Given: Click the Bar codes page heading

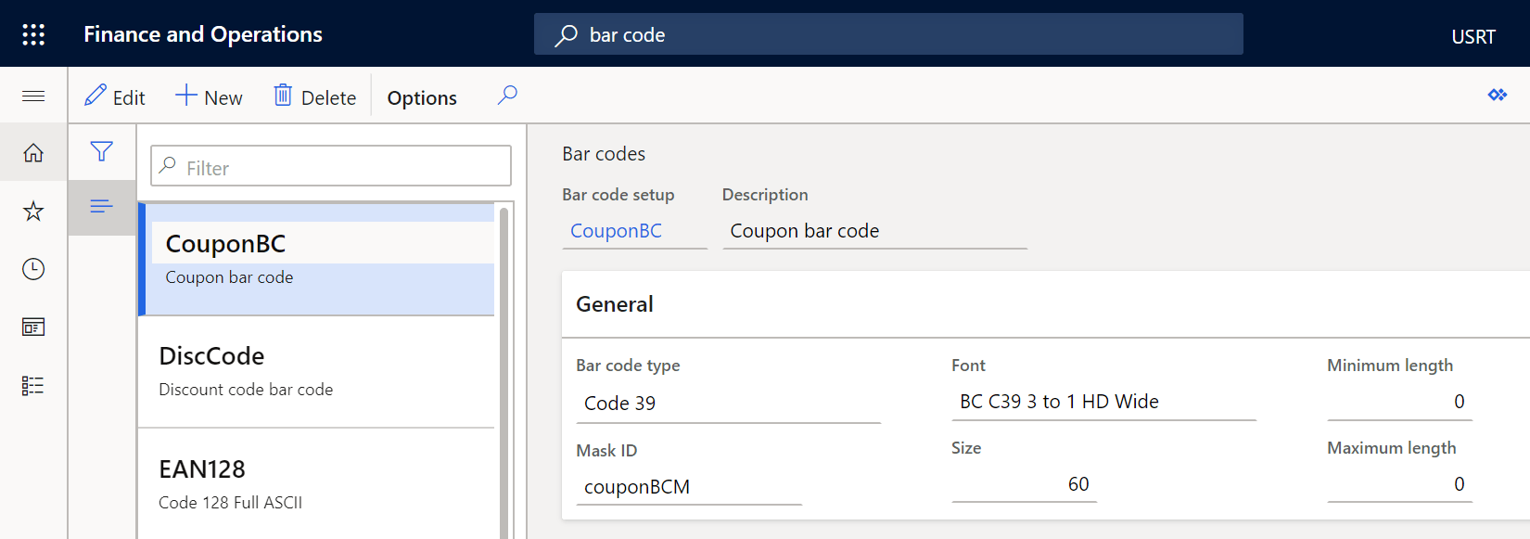Looking at the screenshot, I should click(604, 154).
